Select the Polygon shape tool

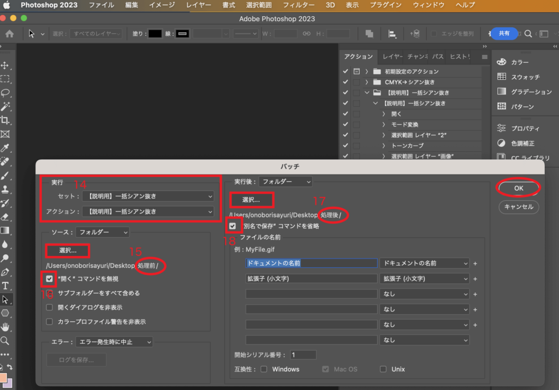pyautogui.click(x=5, y=313)
